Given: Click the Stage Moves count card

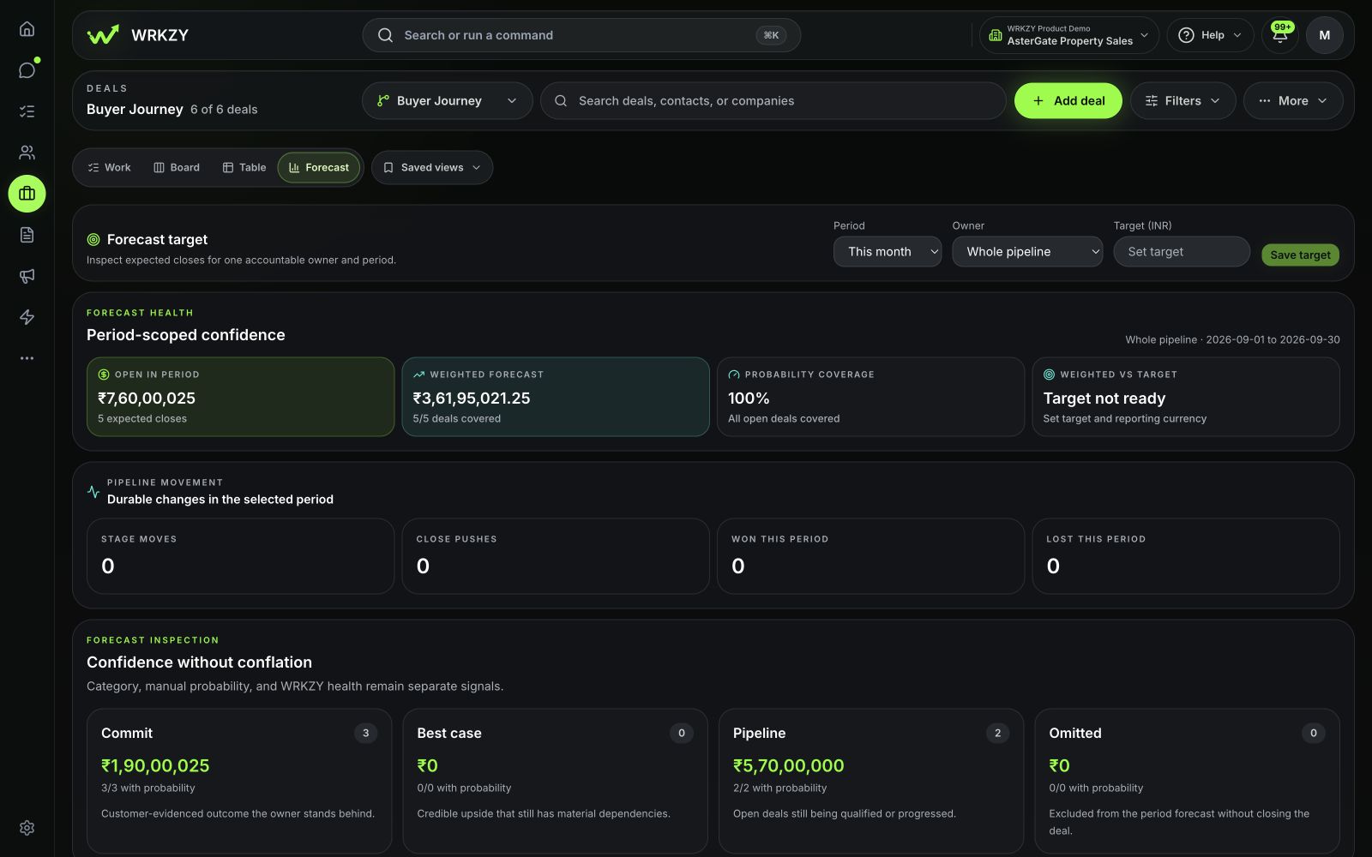Looking at the screenshot, I should 240,556.
